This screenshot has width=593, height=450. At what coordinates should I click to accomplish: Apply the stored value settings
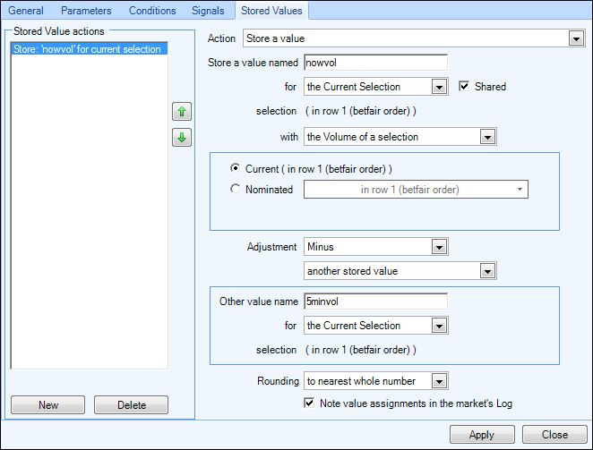[482, 435]
